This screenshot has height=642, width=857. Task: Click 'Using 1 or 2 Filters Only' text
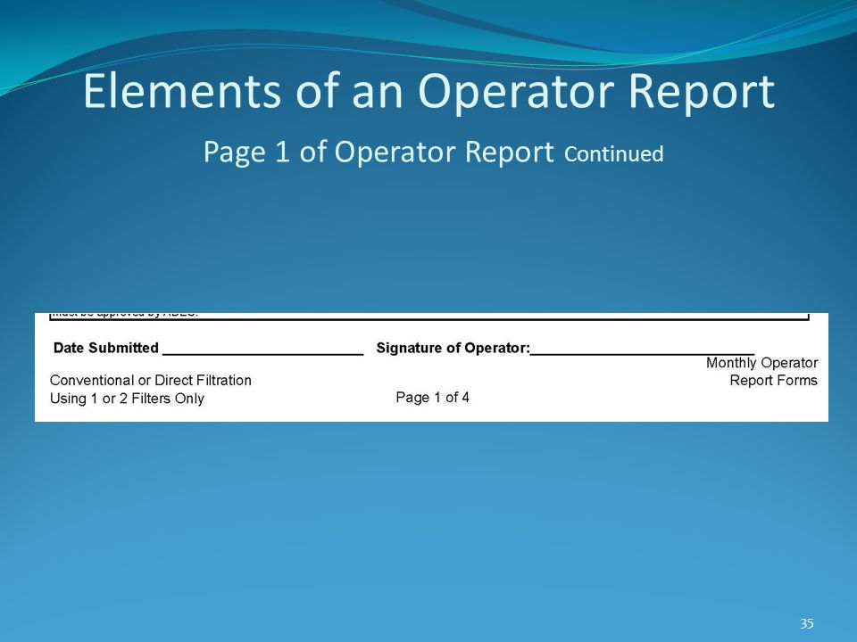click(x=127, y=399)
